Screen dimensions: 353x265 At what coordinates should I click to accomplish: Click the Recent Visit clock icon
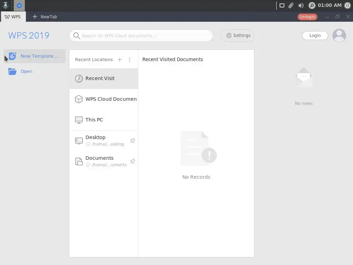click(x=79, y=78)
